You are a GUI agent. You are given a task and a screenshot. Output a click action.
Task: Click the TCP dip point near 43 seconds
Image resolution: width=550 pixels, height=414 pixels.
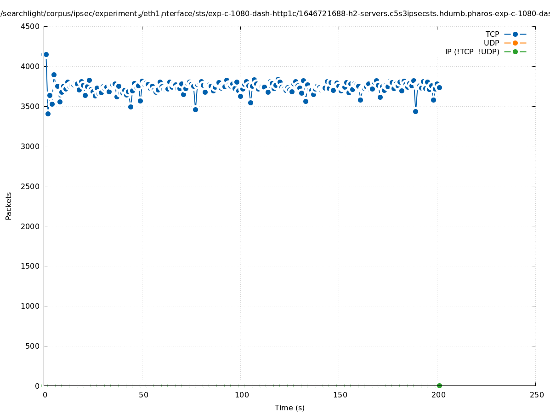click(130, 107)
